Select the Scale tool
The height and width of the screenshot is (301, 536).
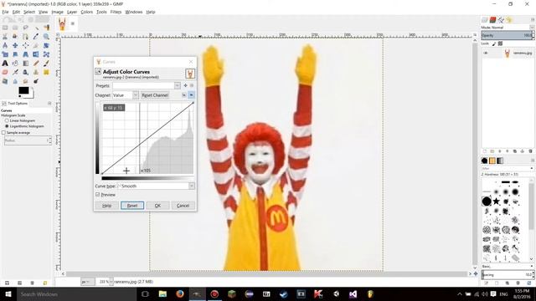tap(5, 54)
